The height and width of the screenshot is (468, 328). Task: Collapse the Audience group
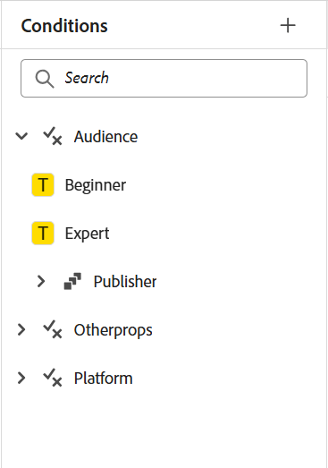pos(21,136)
